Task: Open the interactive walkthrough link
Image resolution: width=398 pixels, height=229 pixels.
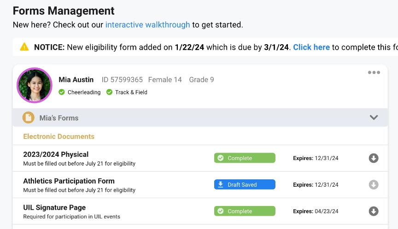Action: (x=147, y=25)
